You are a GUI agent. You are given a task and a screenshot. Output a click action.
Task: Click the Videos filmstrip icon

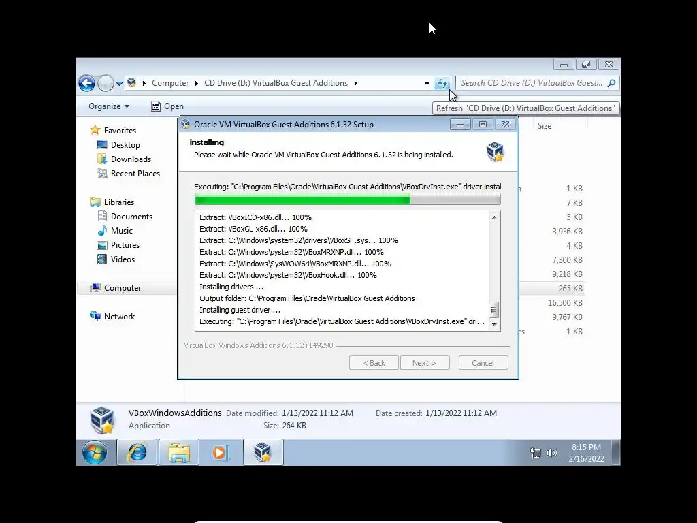102,259
